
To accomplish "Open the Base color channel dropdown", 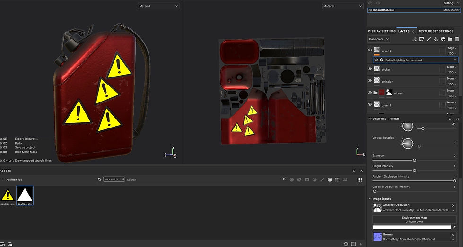I will click(x=379, y=39).
